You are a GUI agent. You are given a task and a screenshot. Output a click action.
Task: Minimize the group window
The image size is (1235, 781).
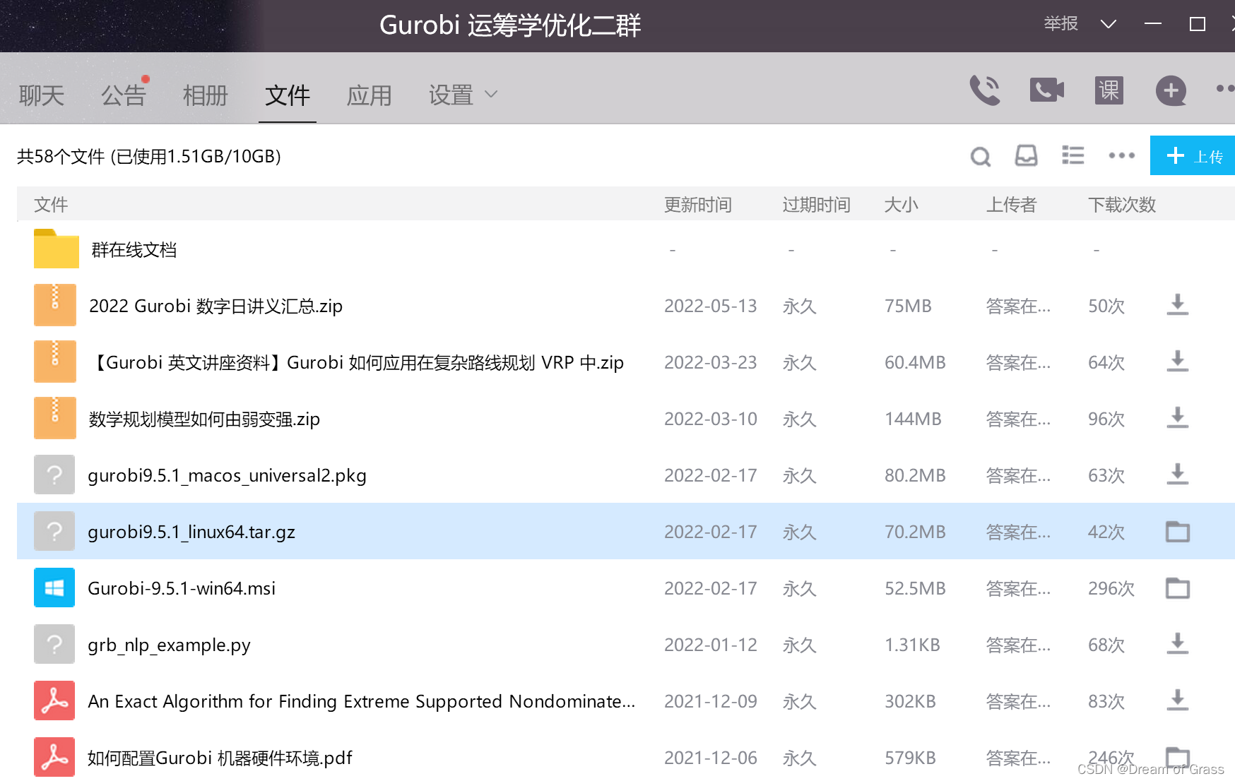click(1153, 24)
